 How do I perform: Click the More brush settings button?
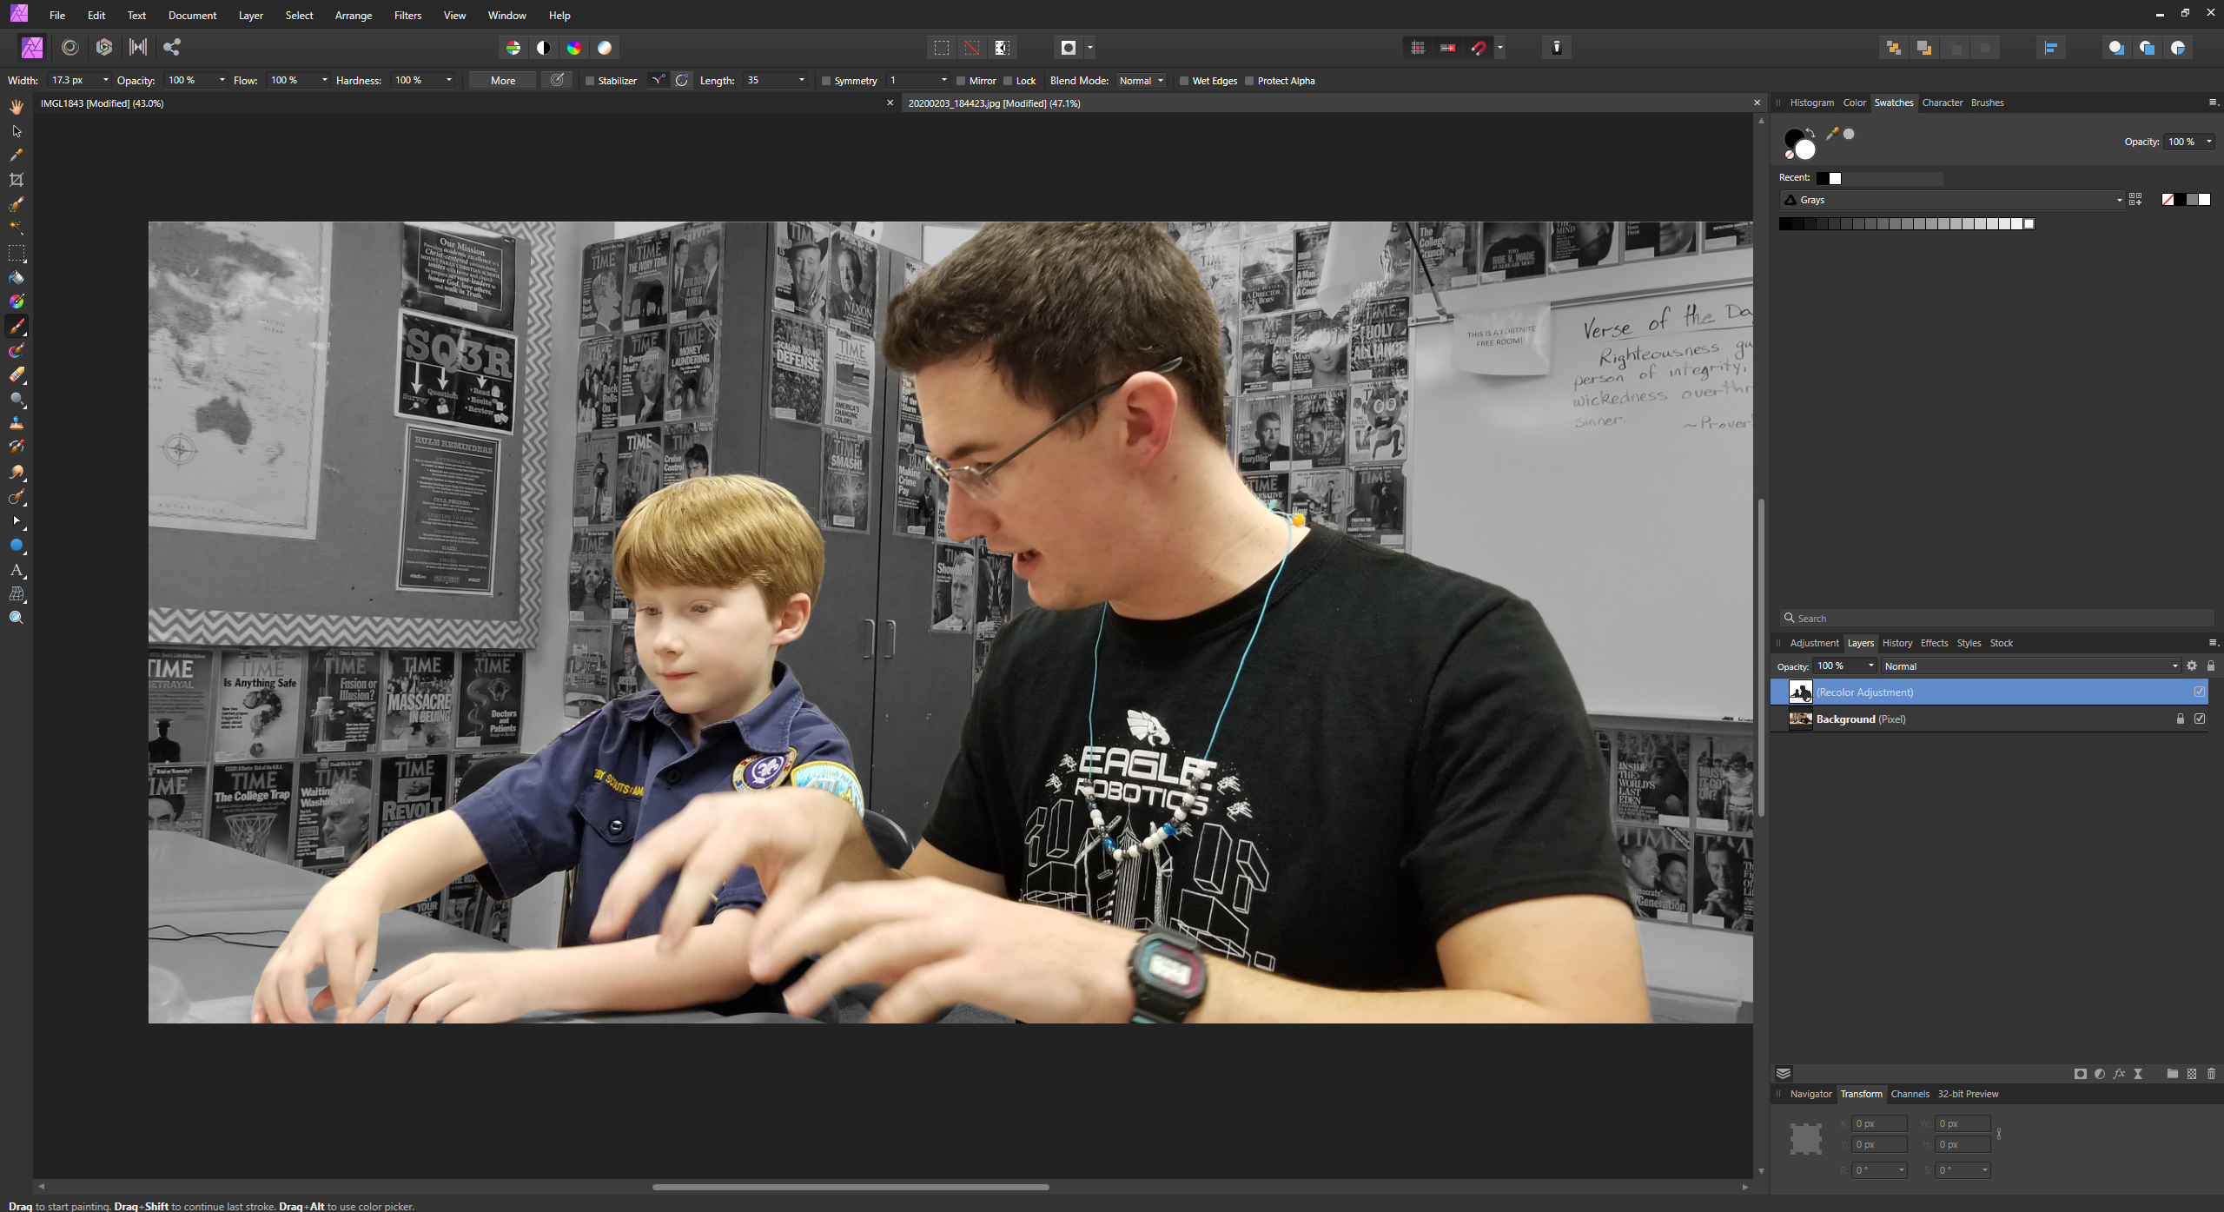pyautogui.click(x=503, y=80)
